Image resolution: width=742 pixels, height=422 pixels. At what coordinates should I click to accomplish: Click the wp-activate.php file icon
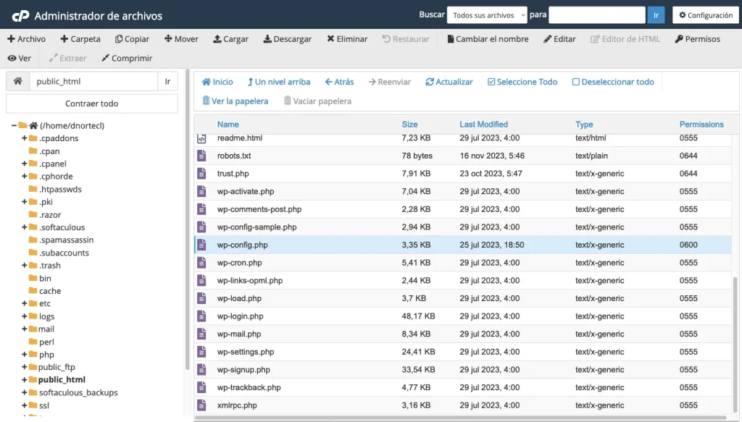201,191
